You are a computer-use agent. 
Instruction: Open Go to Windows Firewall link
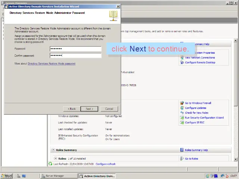198,103
